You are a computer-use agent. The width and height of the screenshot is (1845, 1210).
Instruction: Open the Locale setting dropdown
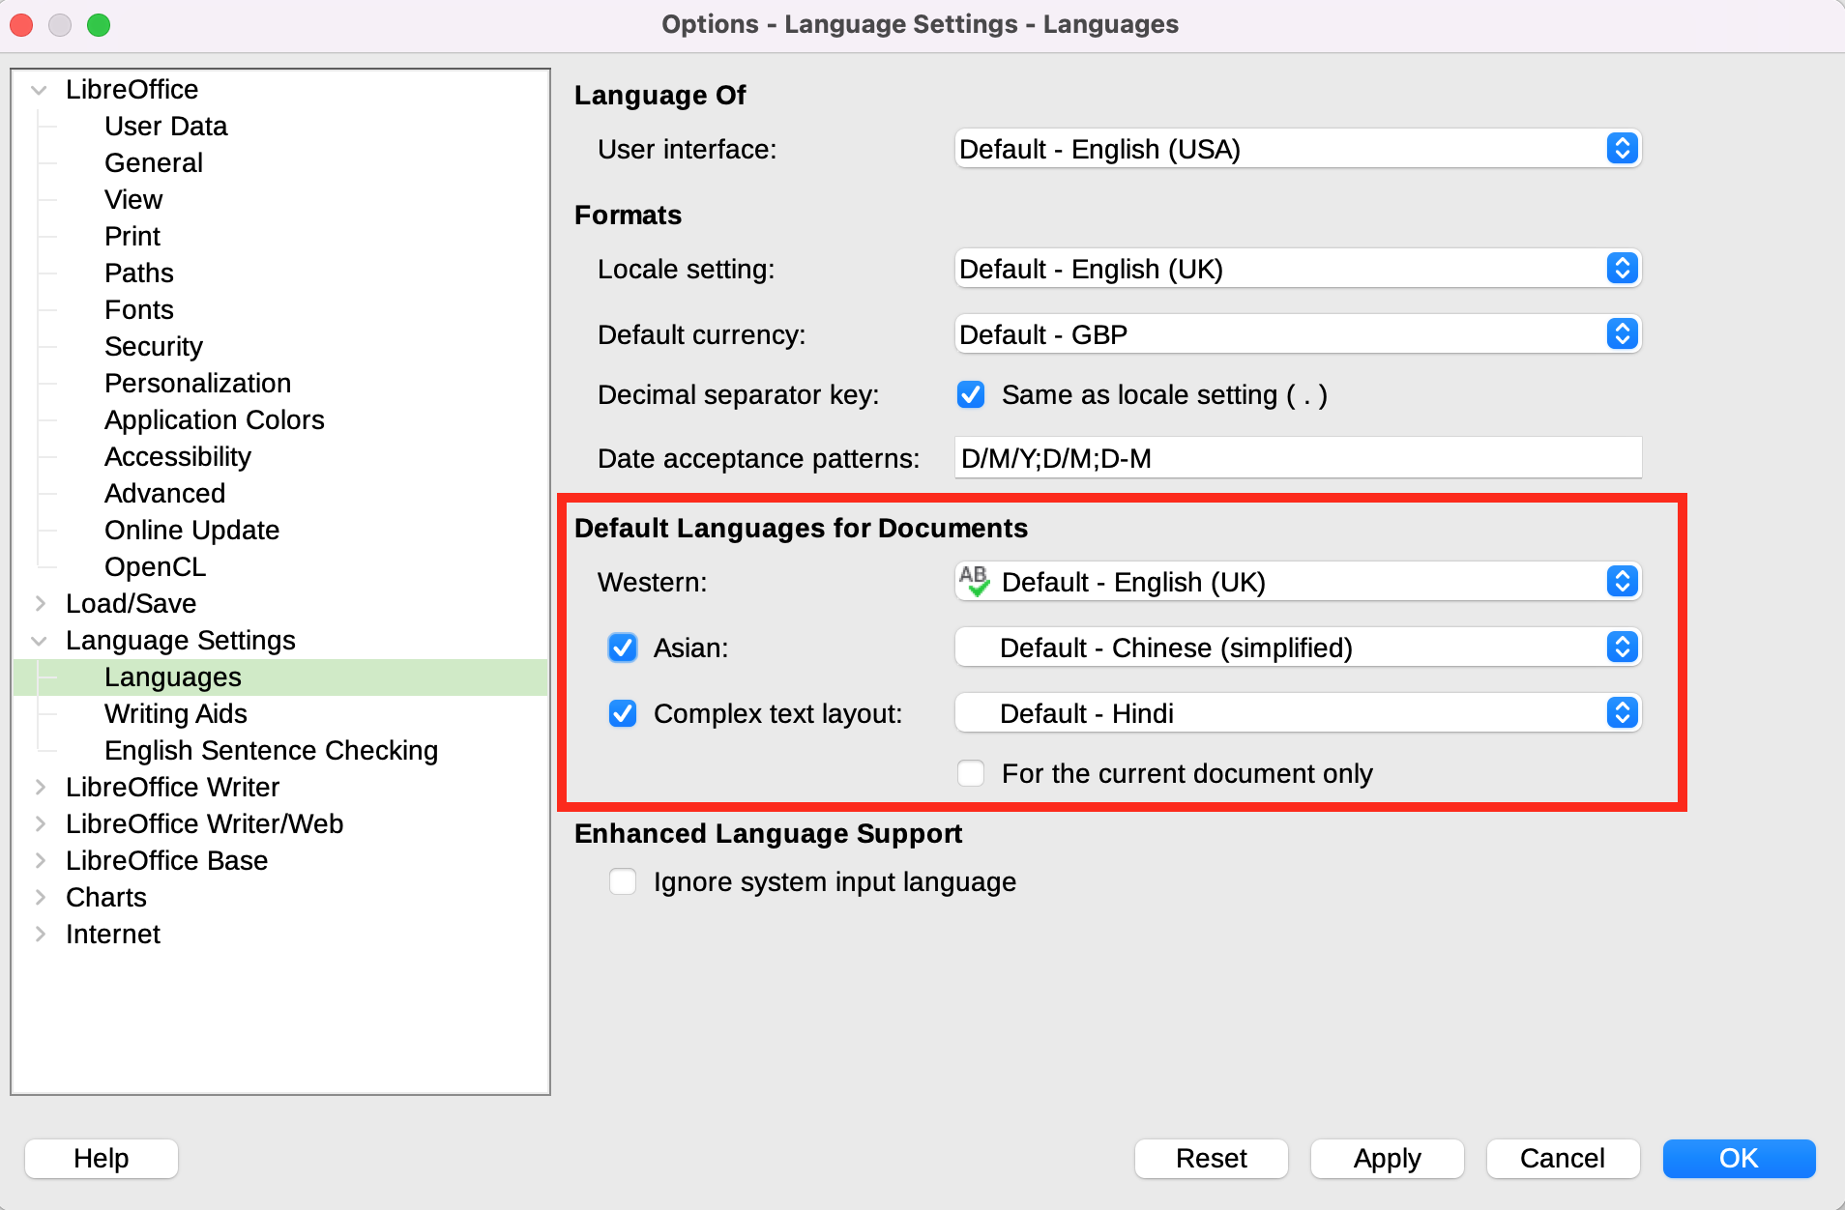click(1298, 268)
